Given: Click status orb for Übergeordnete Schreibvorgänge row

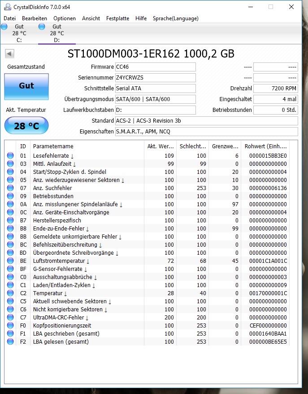Looking at the screenshot, I should click(x=10, y=252).
